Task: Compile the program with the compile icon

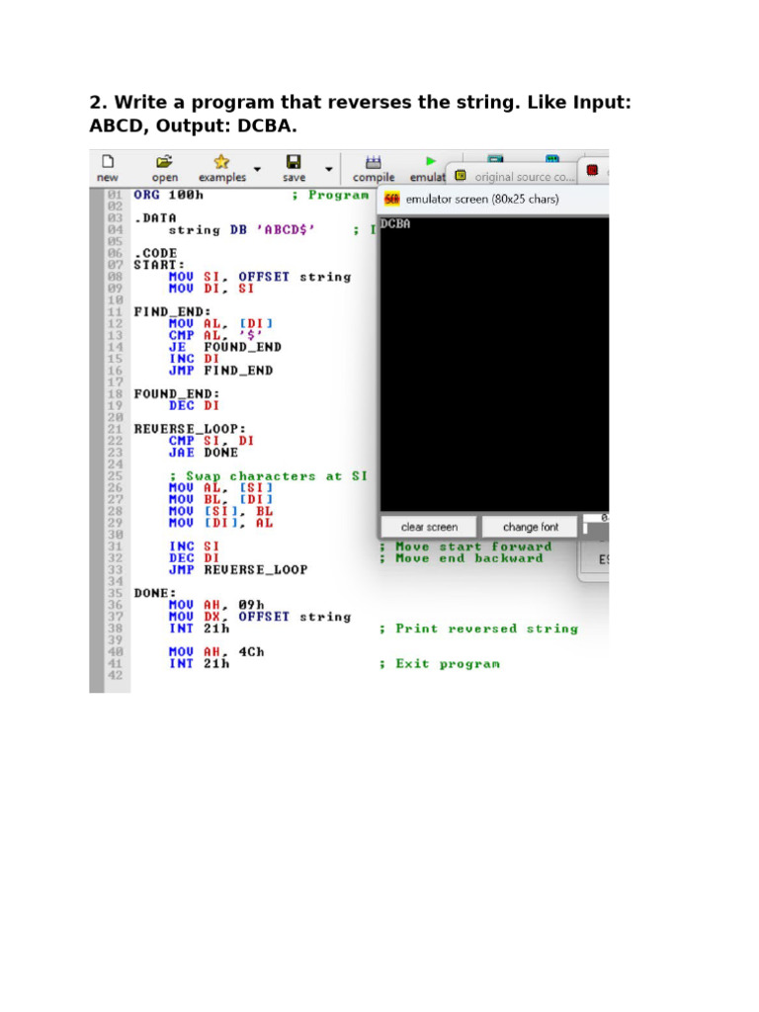Action: tap(373, 161)
